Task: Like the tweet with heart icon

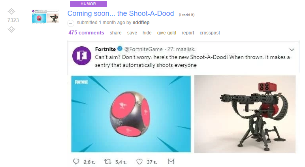Action: (139, 161)
